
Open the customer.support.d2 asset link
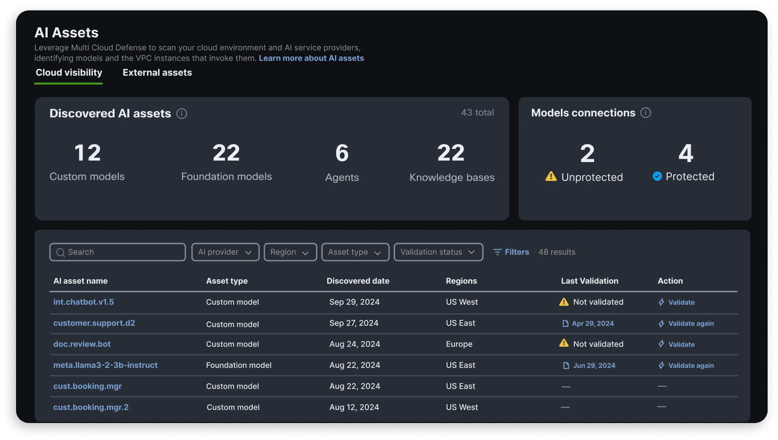(x=94, y=323)
